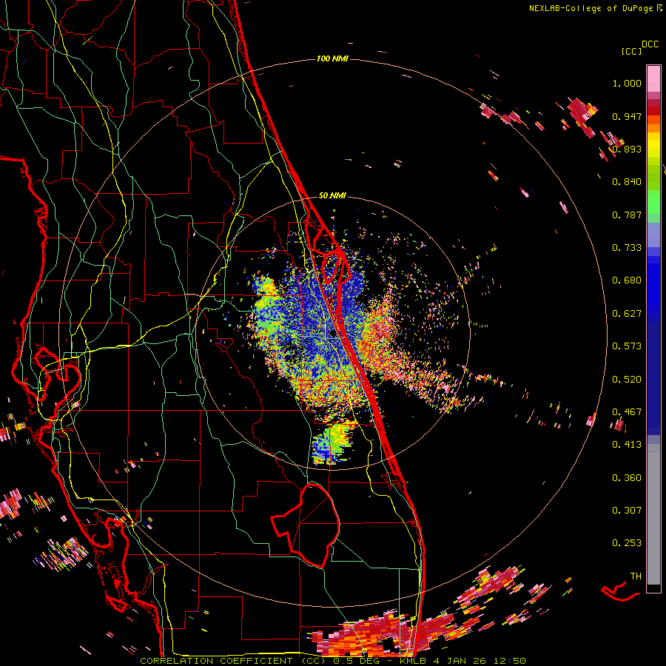Click the 0.893 color scale value

627,149
